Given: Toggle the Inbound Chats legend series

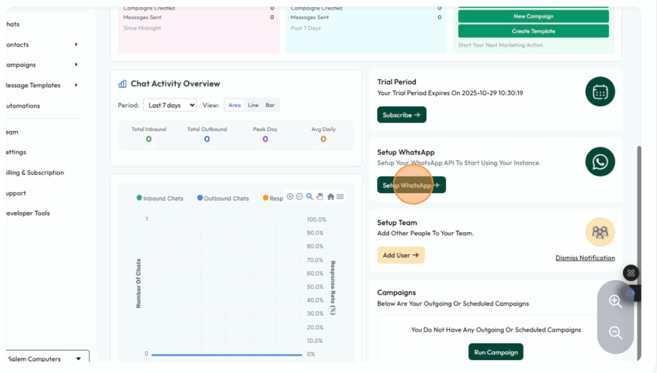Looking at the screenshot, I should click(x=160, y=198).
